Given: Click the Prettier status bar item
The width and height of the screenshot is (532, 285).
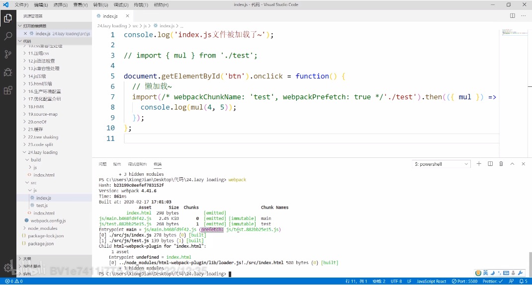Looking at the screenshot, I should [493, 281].
